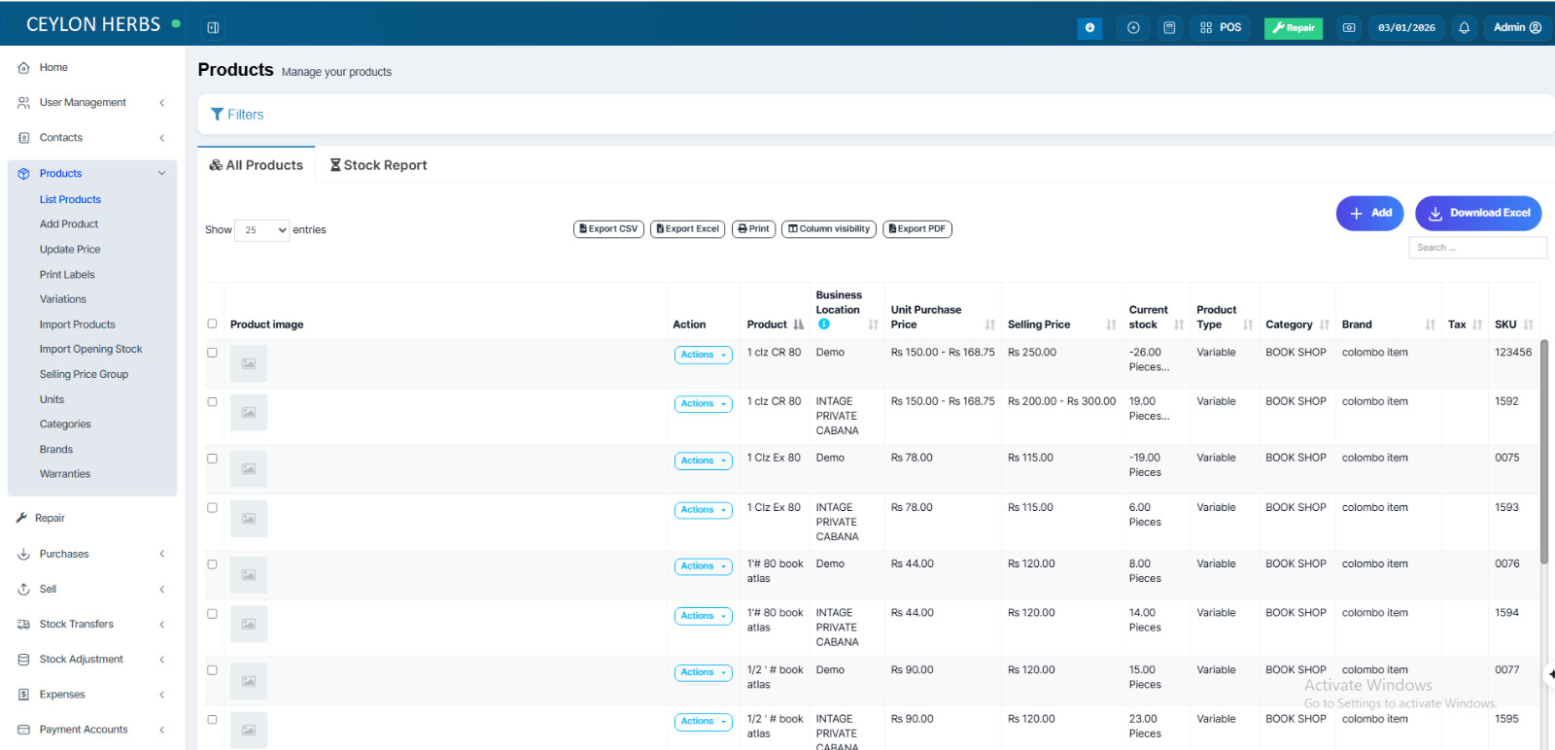Open Print Labels page
The image size is (1555, 750).
[x=67, y=275]
